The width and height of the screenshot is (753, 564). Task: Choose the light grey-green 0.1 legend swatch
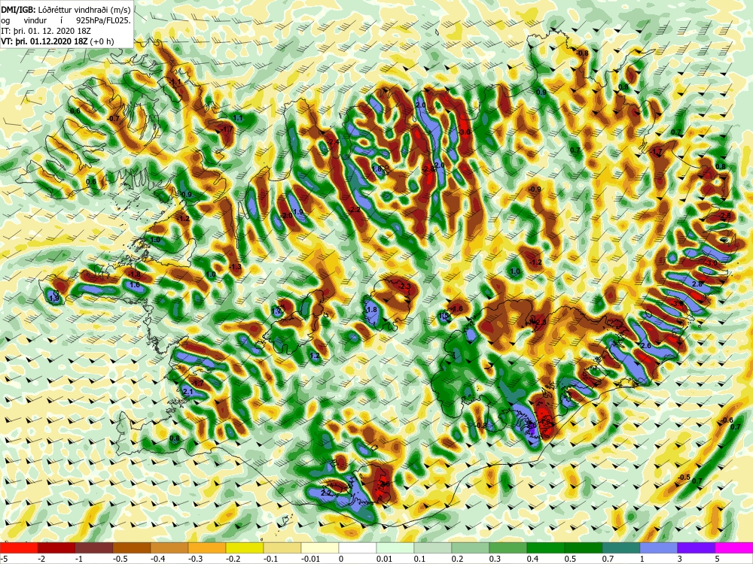pyautogui.click(x=433, y=547)
